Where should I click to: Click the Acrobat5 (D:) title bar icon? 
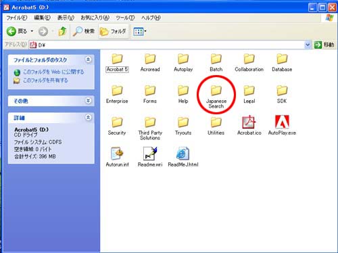(7, 7)
